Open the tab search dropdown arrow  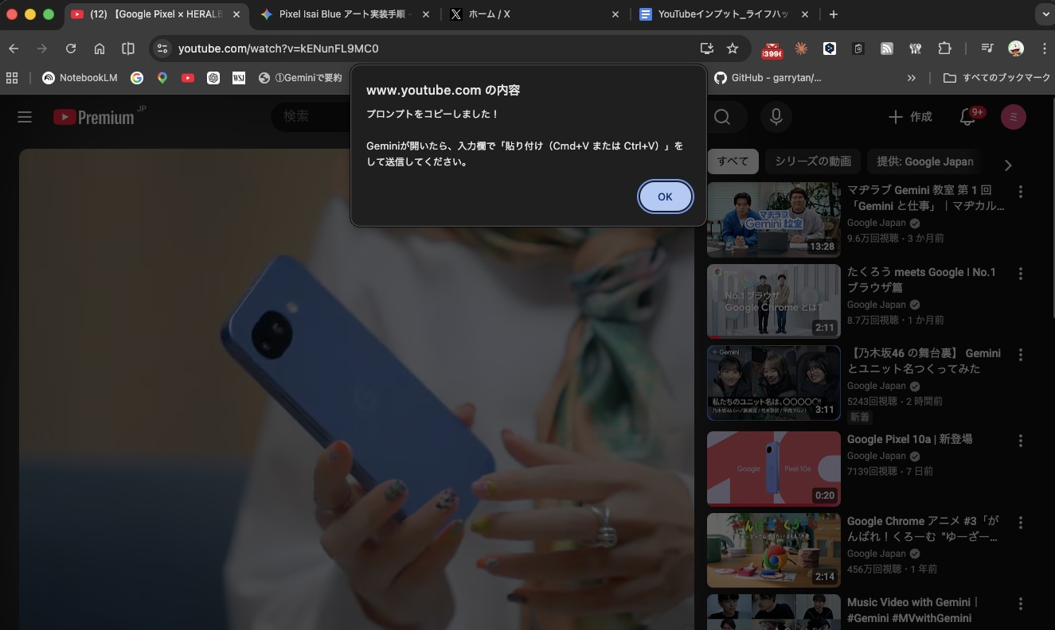click(1043, 14)
